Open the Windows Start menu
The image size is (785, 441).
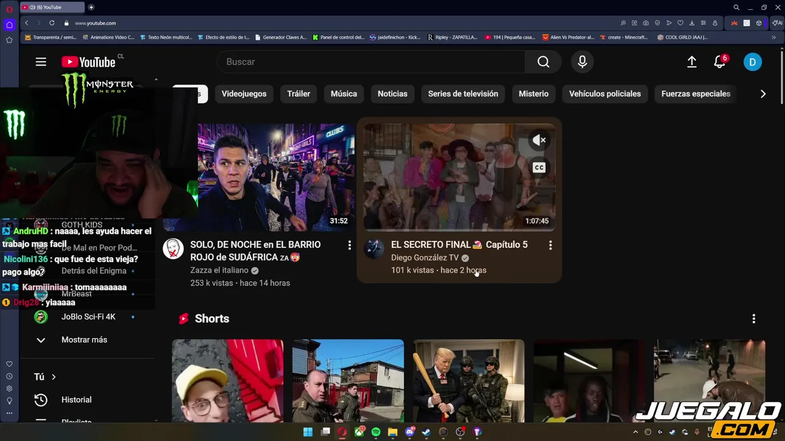tap(308, 432)
